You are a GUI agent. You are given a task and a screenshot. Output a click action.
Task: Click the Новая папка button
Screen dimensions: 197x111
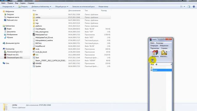[103, 6]
